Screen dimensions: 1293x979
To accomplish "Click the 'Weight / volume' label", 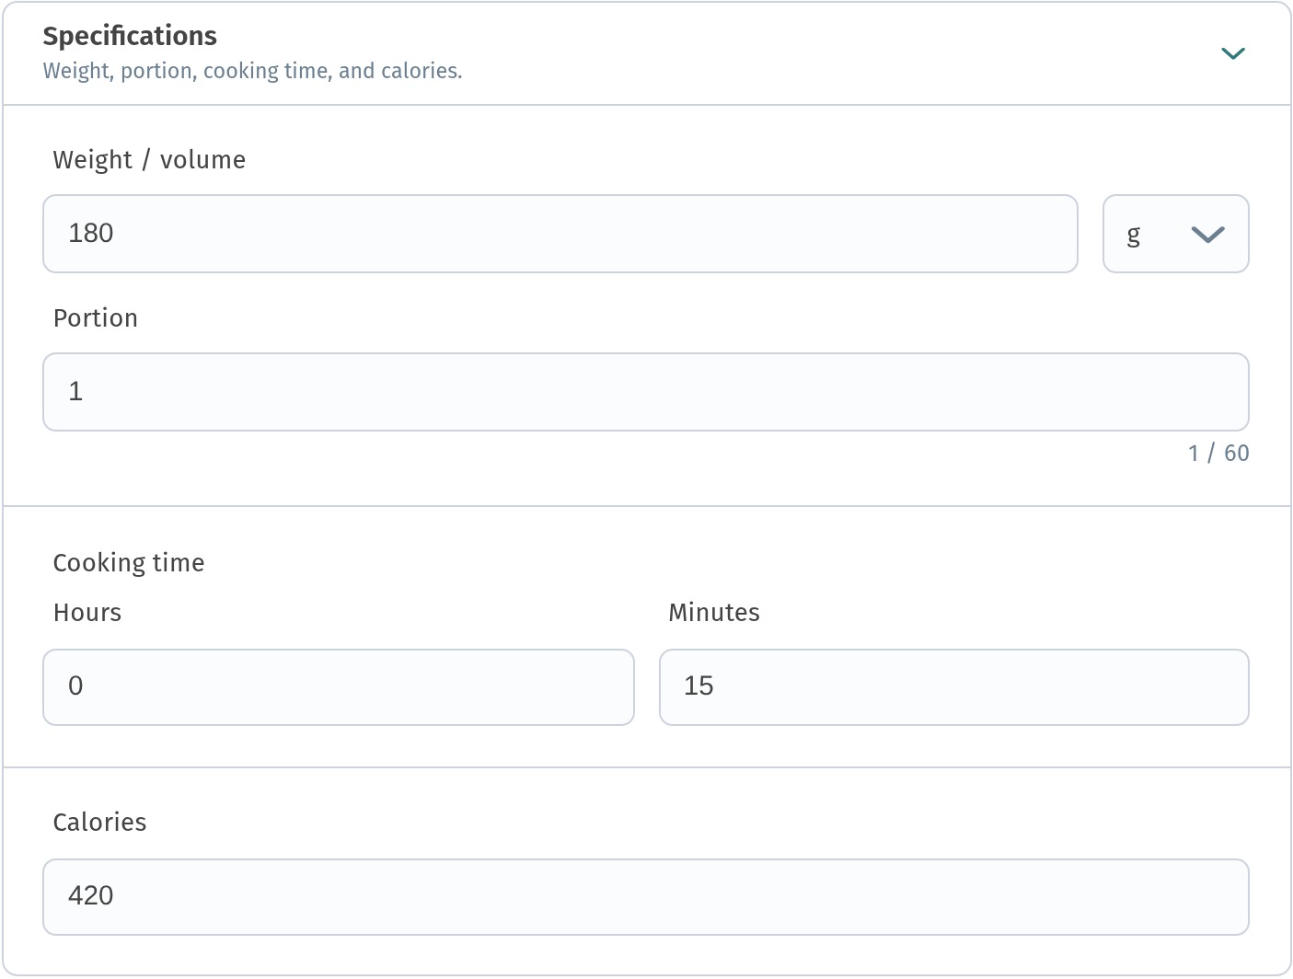I will [149, 160].
